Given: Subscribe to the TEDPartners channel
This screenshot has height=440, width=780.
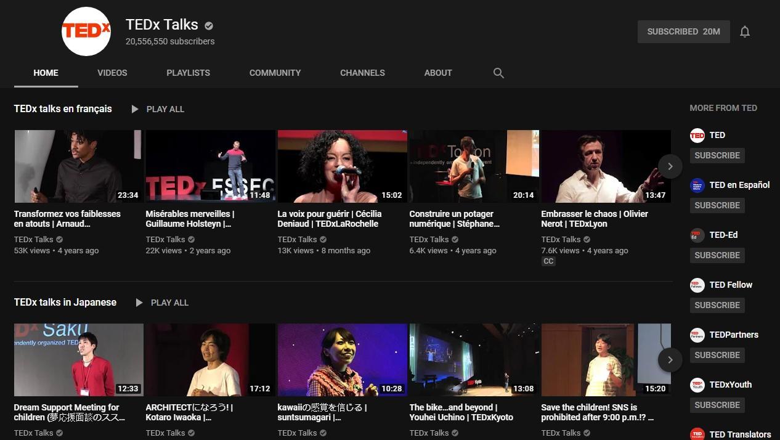Looking at the screenshot, I should [x=717, y=355].
